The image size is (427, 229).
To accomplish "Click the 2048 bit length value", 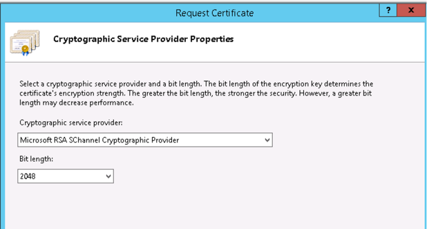I will pyautogui.click(x=28, y=176).
